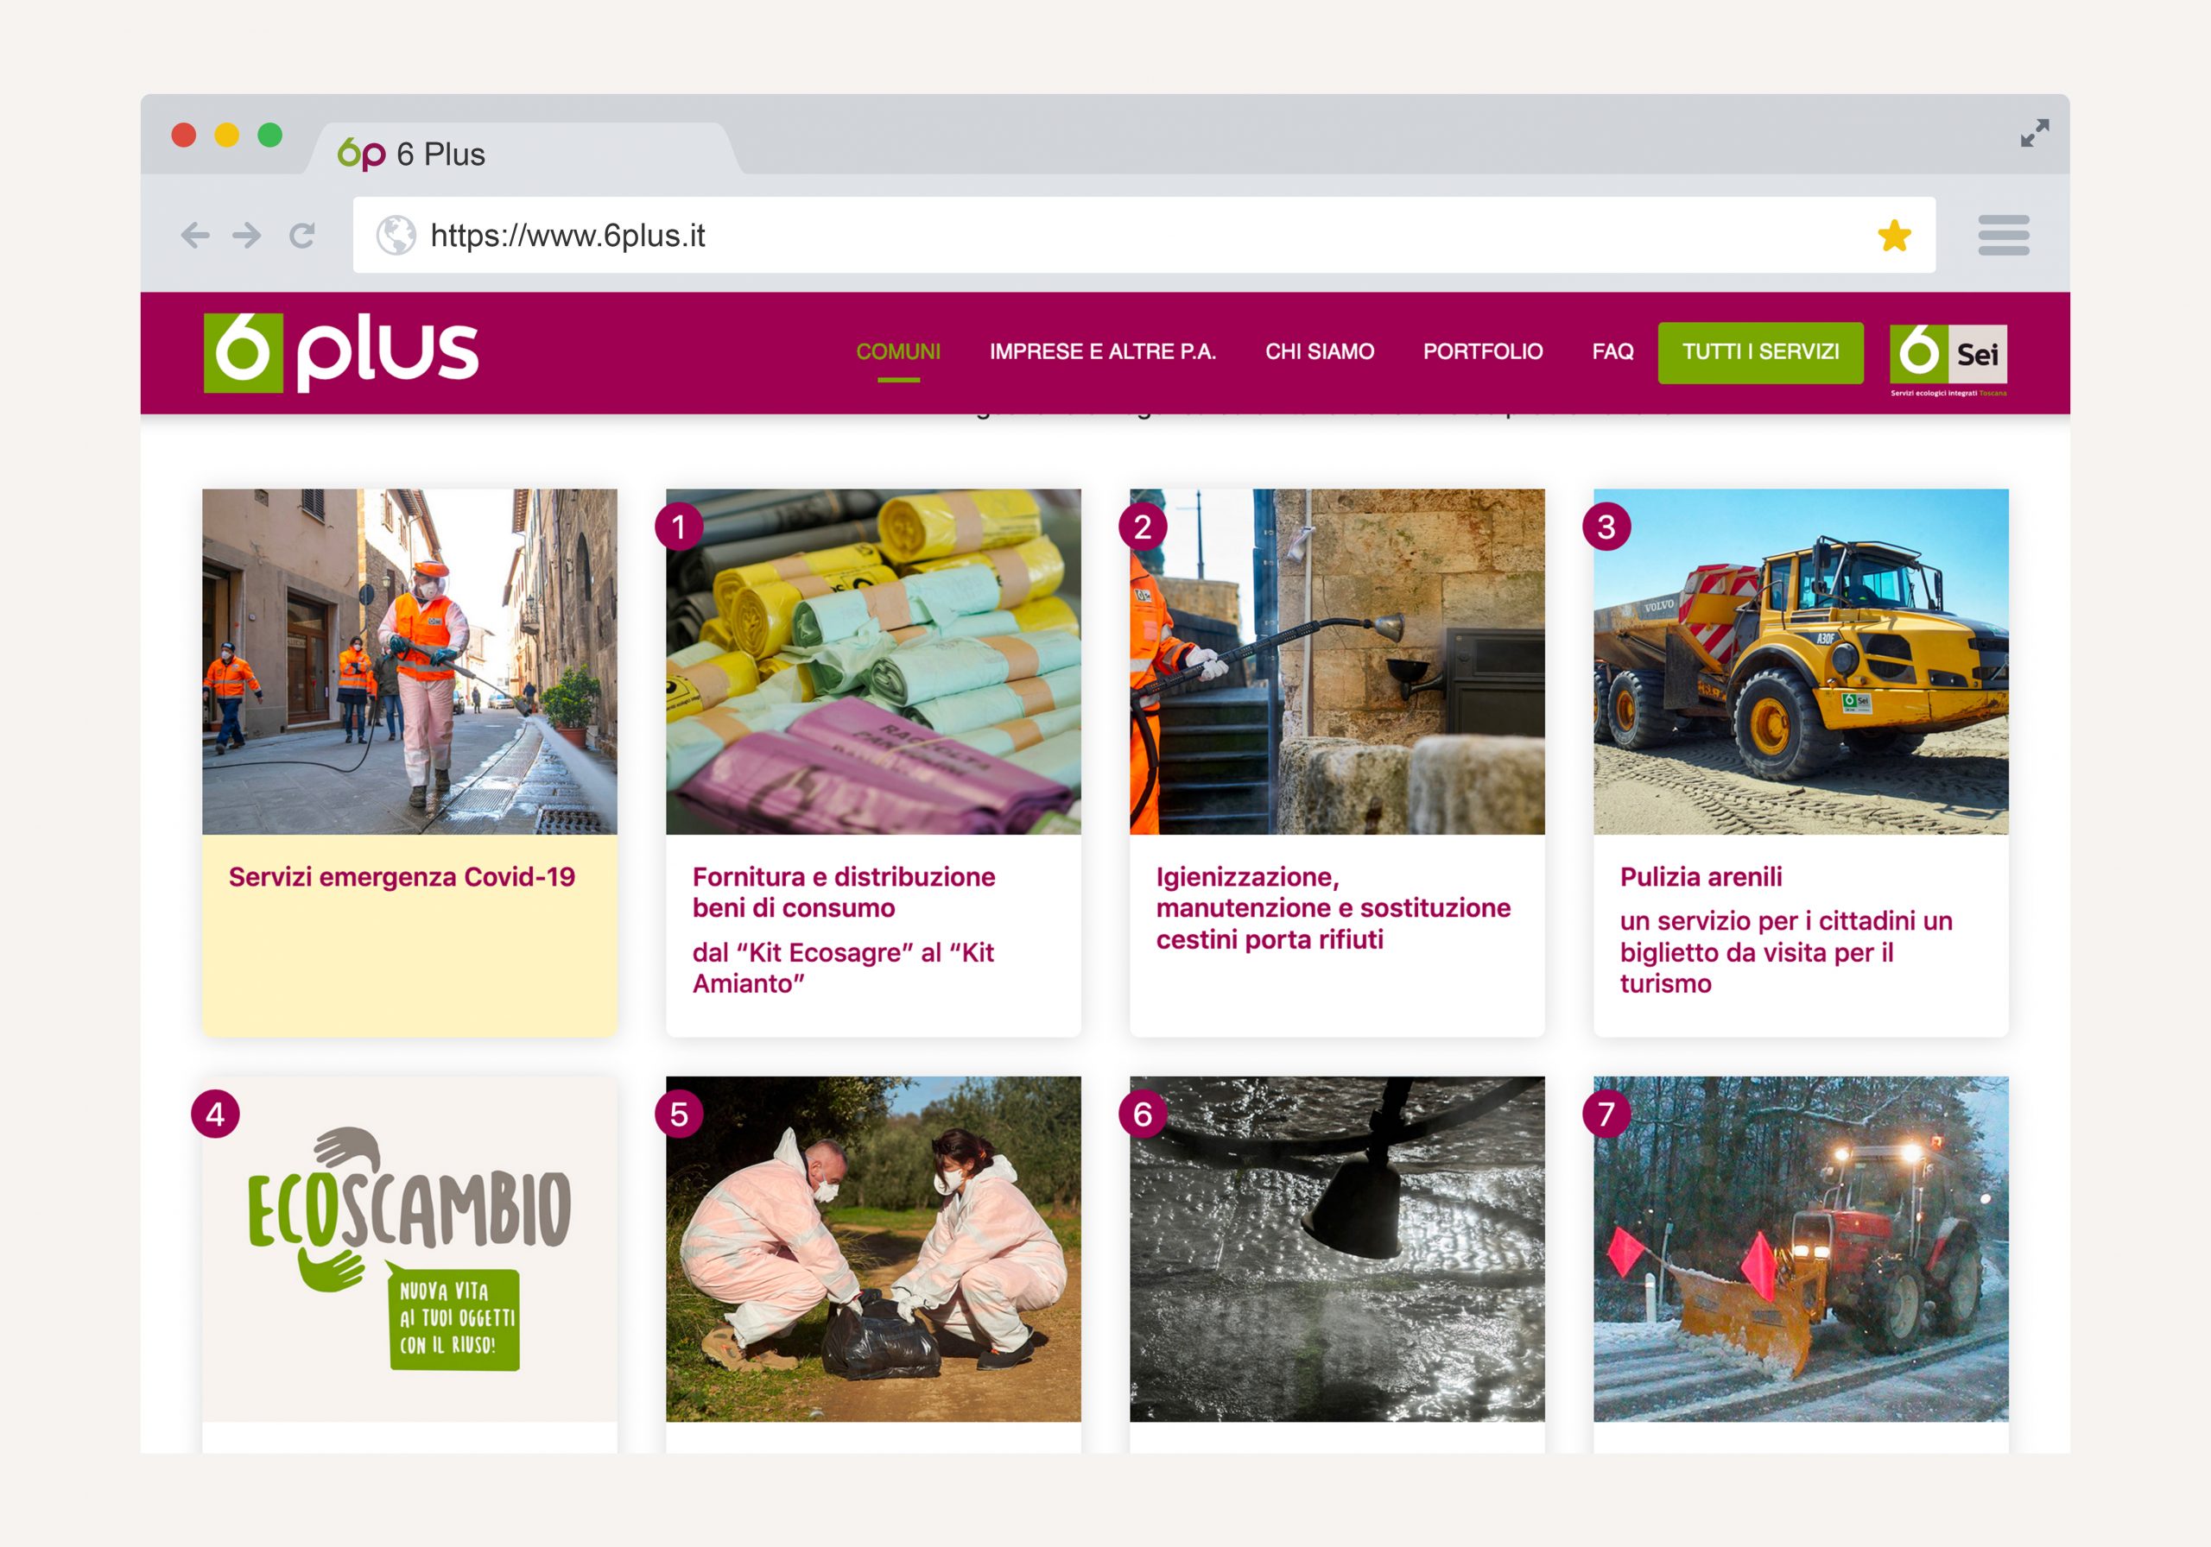Go to IMPRESE E ALTRE P.A. section

tap(1103, 351)
